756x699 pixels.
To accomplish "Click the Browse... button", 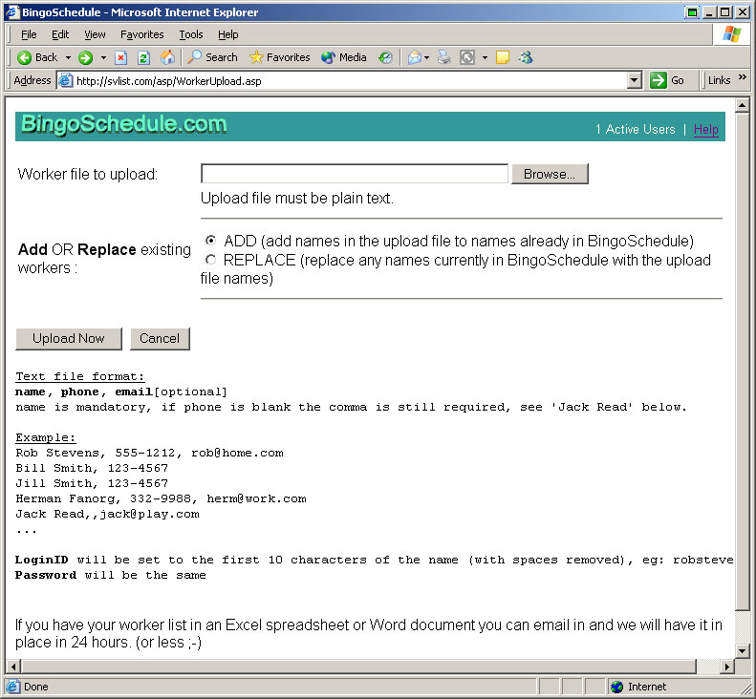I will (x=550, y=174).
